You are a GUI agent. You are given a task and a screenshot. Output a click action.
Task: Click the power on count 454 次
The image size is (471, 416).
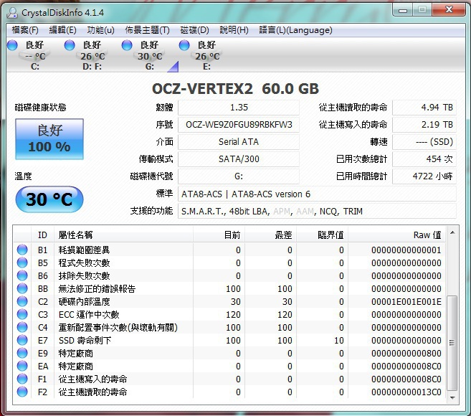tap(424, 159)
